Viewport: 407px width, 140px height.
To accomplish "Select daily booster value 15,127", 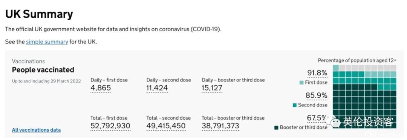I will (212, 88).
